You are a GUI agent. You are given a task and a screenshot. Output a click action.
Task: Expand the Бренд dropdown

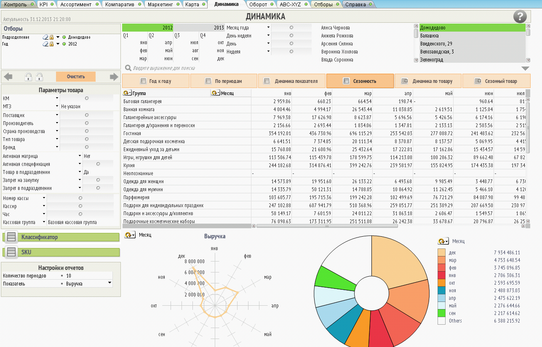coord(57,147)
